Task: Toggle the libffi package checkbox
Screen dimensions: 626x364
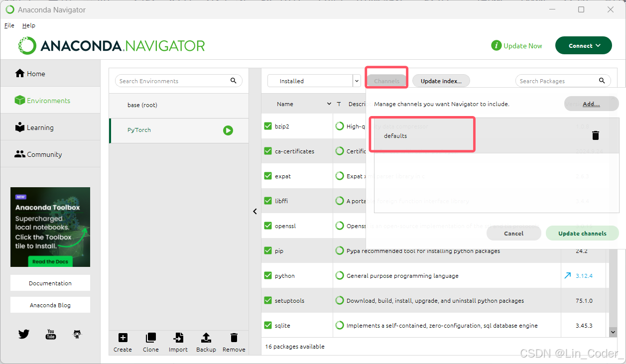Action: (x=268, y=201)
